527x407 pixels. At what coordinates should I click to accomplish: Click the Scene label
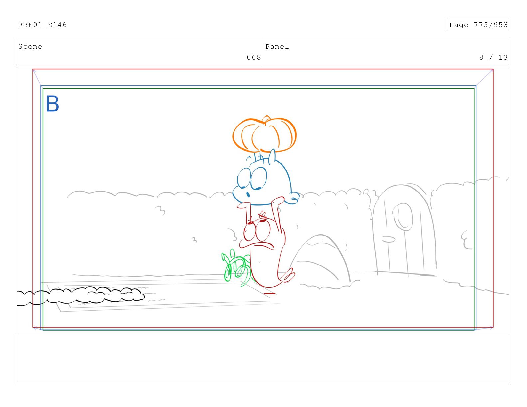(x=30, y=47)
